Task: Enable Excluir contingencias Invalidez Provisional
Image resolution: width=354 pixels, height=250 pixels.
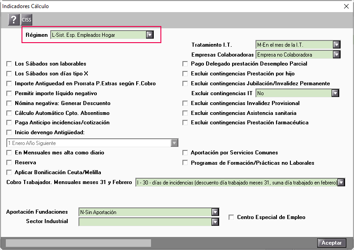Action: point(185,103)
